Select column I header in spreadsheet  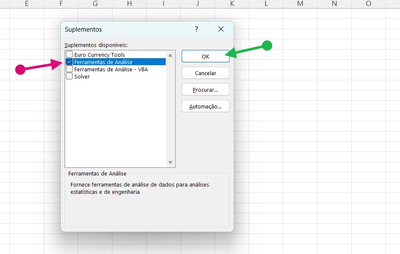163,4
